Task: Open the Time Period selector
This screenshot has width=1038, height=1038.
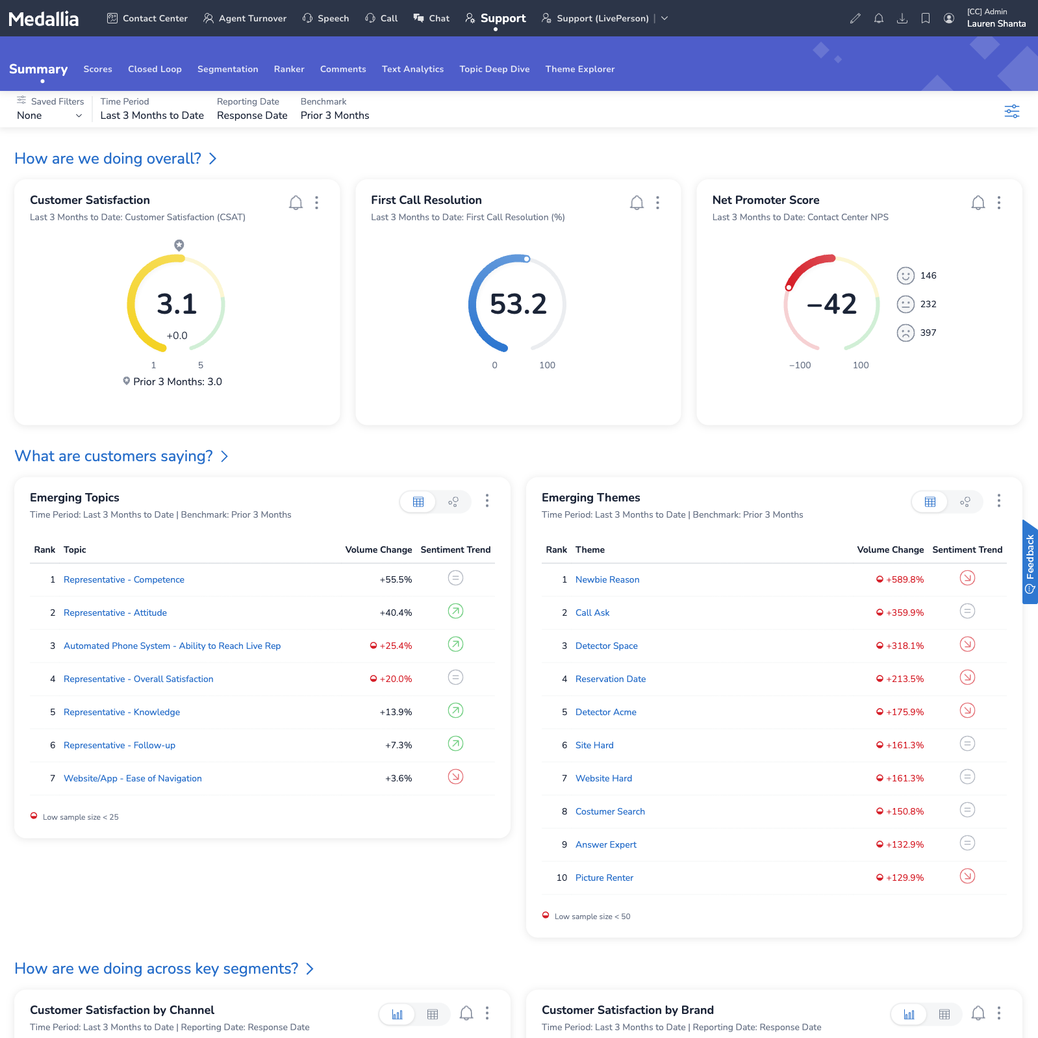Action: point(152,116)
